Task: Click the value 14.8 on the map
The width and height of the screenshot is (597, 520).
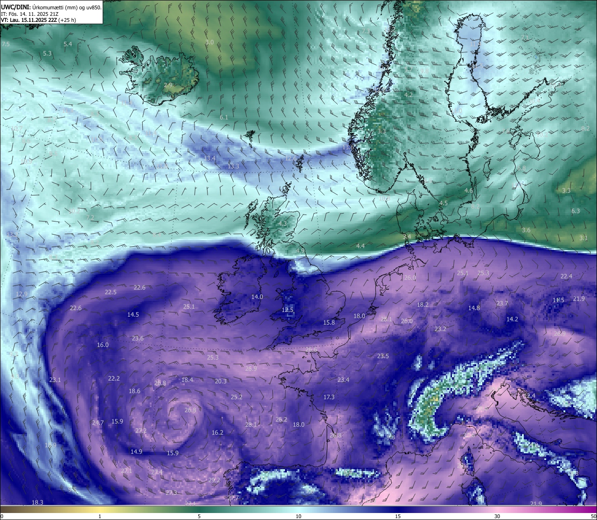Action: tap(474, 308)
